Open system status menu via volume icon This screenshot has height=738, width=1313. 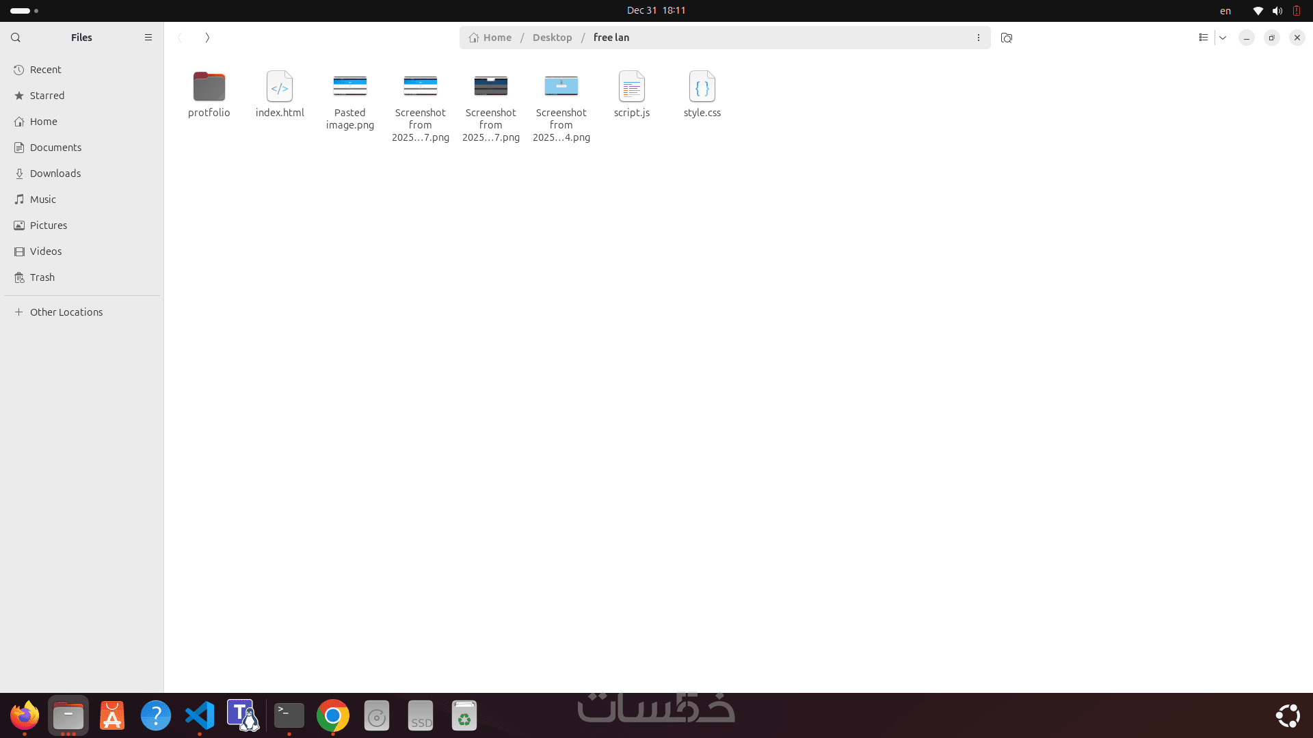(x=1277, y=11)
